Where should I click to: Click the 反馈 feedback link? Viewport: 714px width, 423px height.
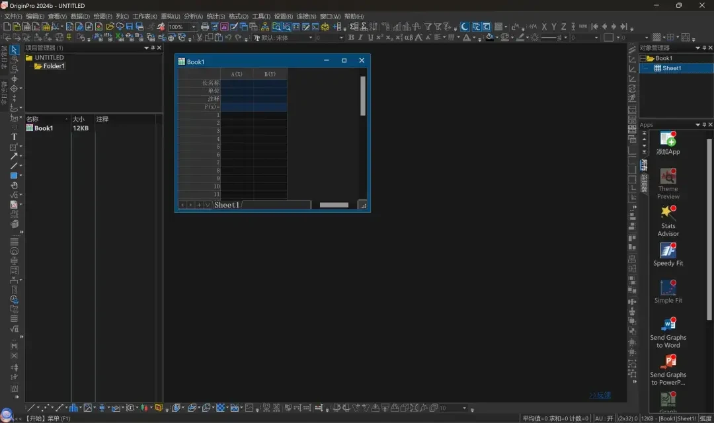tap(600, 395)
